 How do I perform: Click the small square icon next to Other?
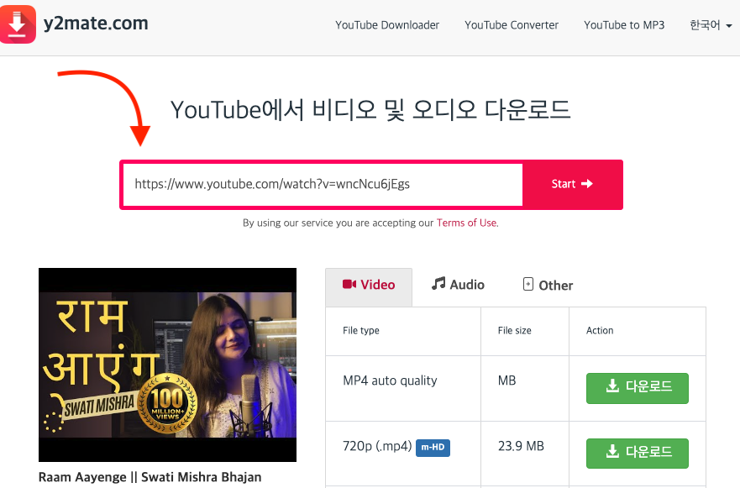pos(529,284)
